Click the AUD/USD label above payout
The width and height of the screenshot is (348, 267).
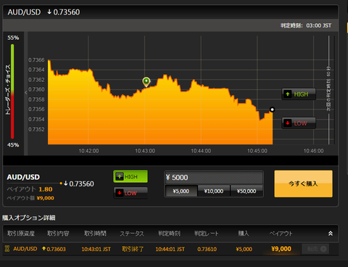click(23, 177)
